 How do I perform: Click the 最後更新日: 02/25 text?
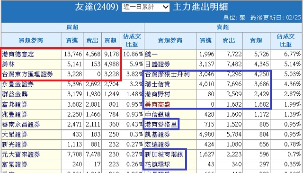[276, 18]
